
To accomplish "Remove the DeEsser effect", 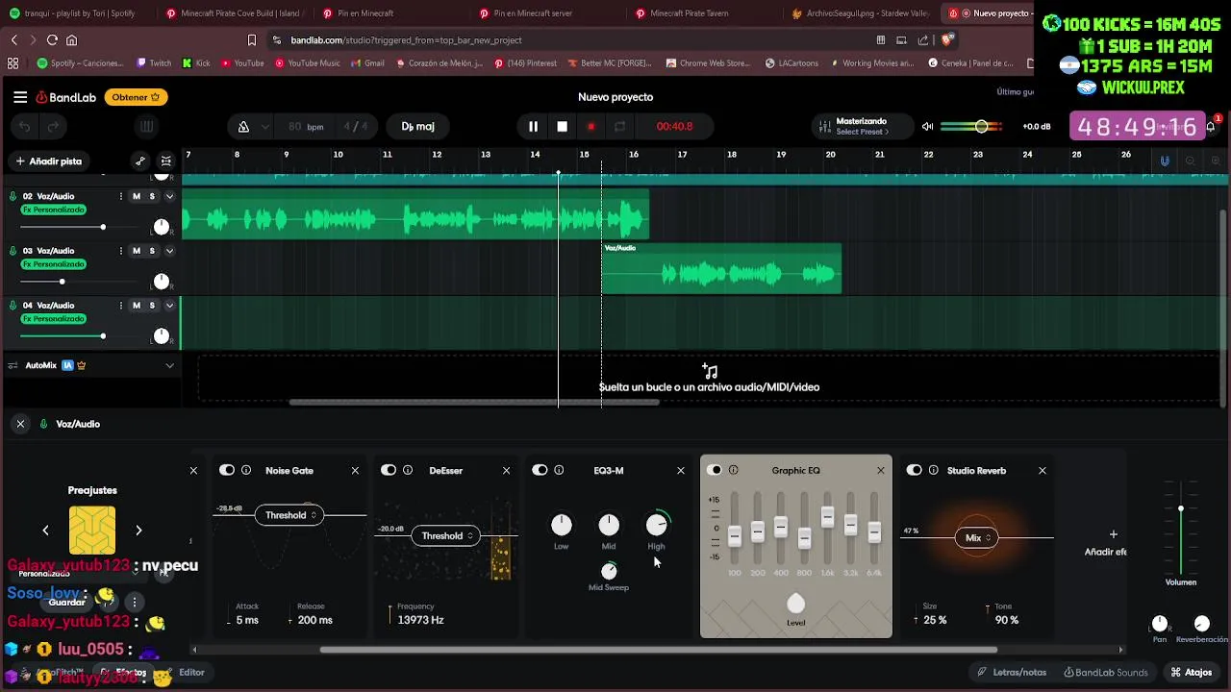I will 506,471.
